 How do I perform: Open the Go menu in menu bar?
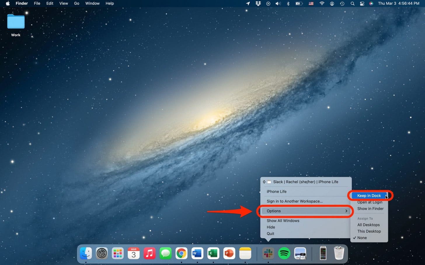76,3
